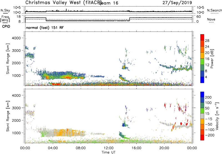
Task: Click the '4000' tick on power panel range axis
Action: point(16,38)
